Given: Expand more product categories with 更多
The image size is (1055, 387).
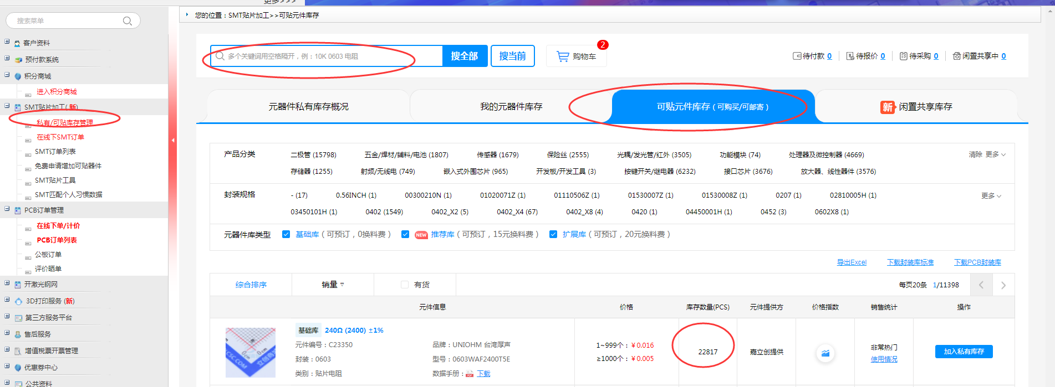Looking at the screenshot, I should pos(995,154).
